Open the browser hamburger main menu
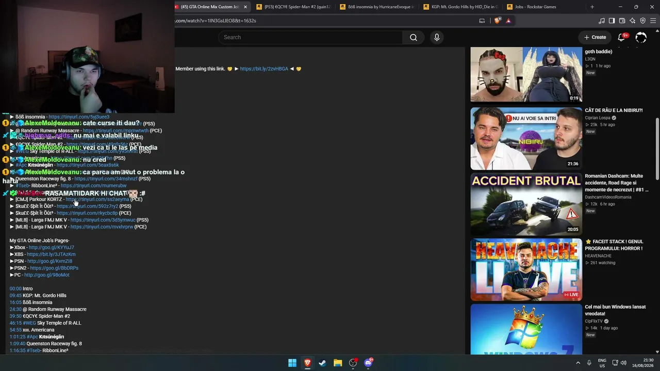660x371 pixels. coord(653,21)
